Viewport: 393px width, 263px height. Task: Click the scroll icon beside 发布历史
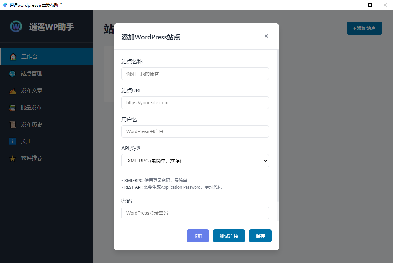tap(13, 125)
